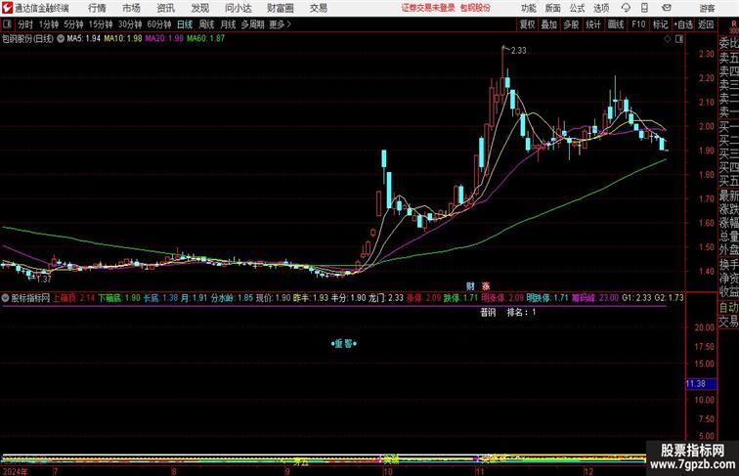Click the 2024年 year label on the time axis
739x476 pixels.
pos(15,472)
